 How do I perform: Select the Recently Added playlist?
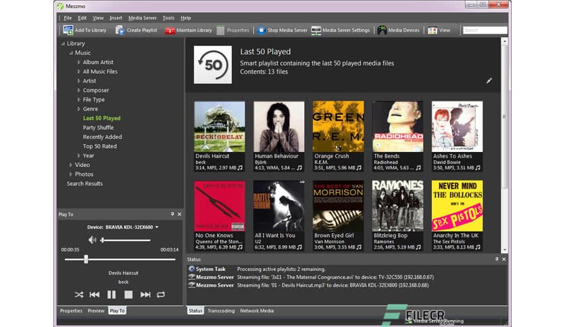click(x=102, y=137)
